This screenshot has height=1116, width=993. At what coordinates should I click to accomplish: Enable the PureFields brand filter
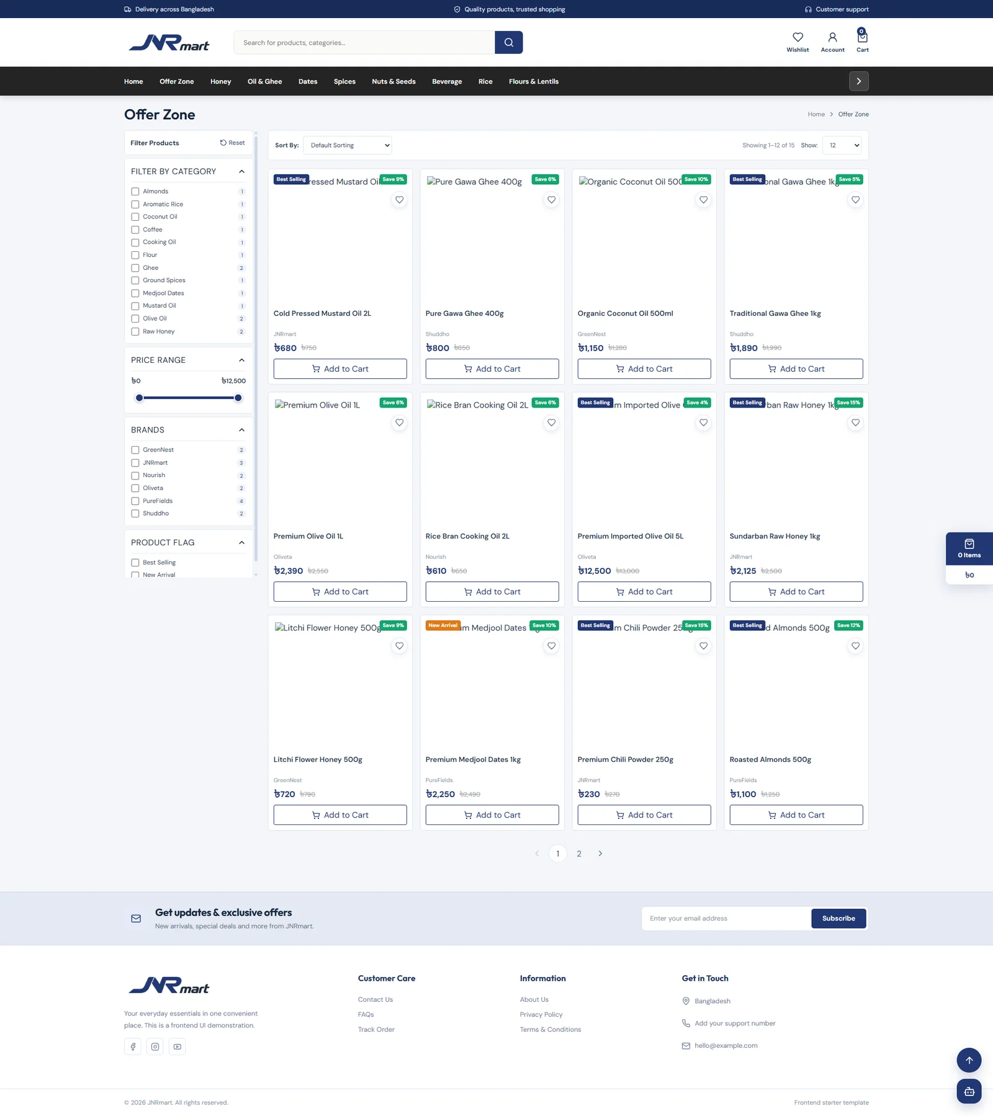(x=135, y=501)
